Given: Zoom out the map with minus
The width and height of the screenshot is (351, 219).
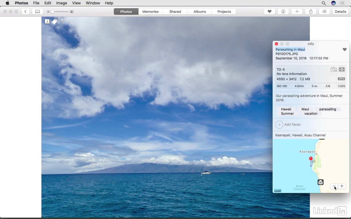Looking at the screenshot, I should pyautogui.click(x=334, y=186).
